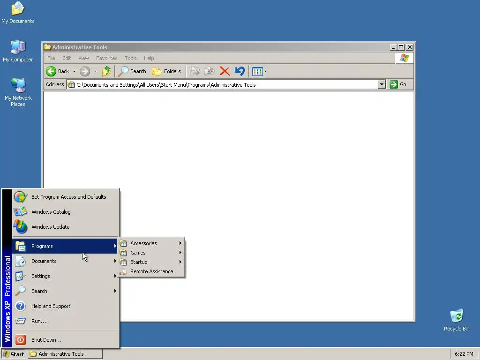The width and height of the screenshot is (480, 360).
Task: Open My Network Places desktop icon
Action: pyautogui.click(x=18, y=92)
